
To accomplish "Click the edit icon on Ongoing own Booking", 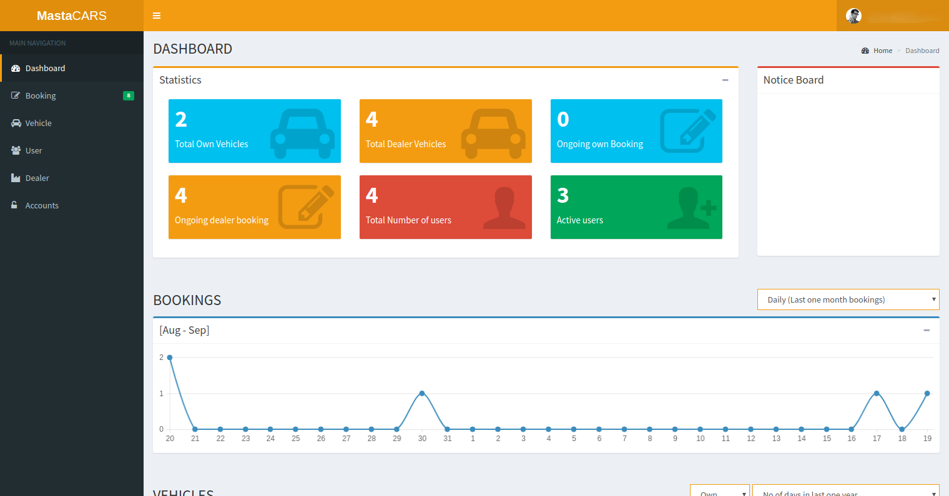I will click(x=687, y=131).
